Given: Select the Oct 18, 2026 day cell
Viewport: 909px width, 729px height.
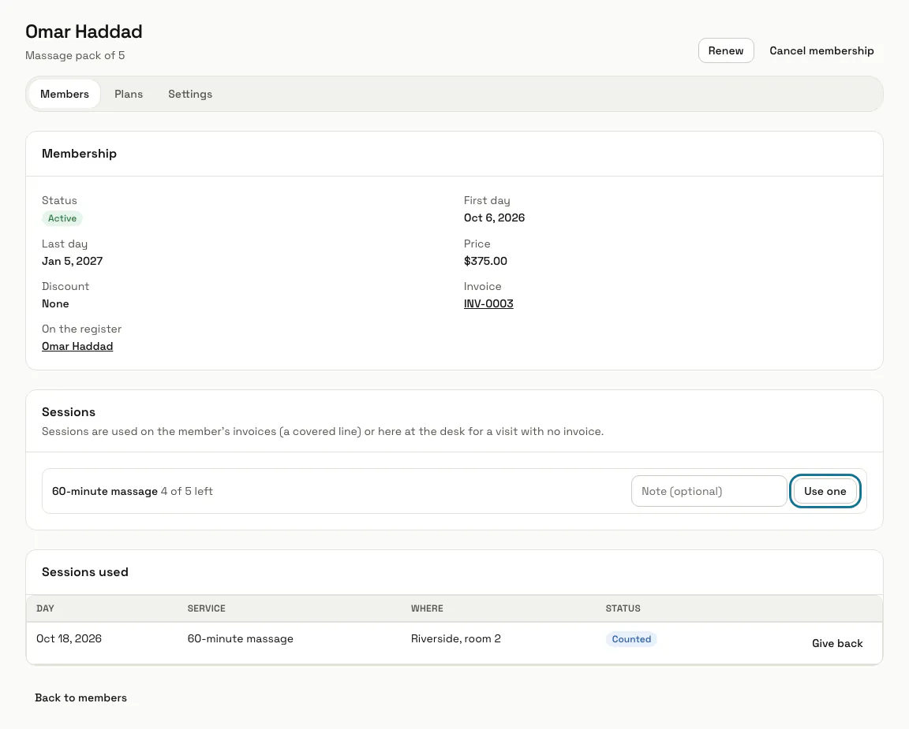Looking at the screenshot, I should pos(69,638).
